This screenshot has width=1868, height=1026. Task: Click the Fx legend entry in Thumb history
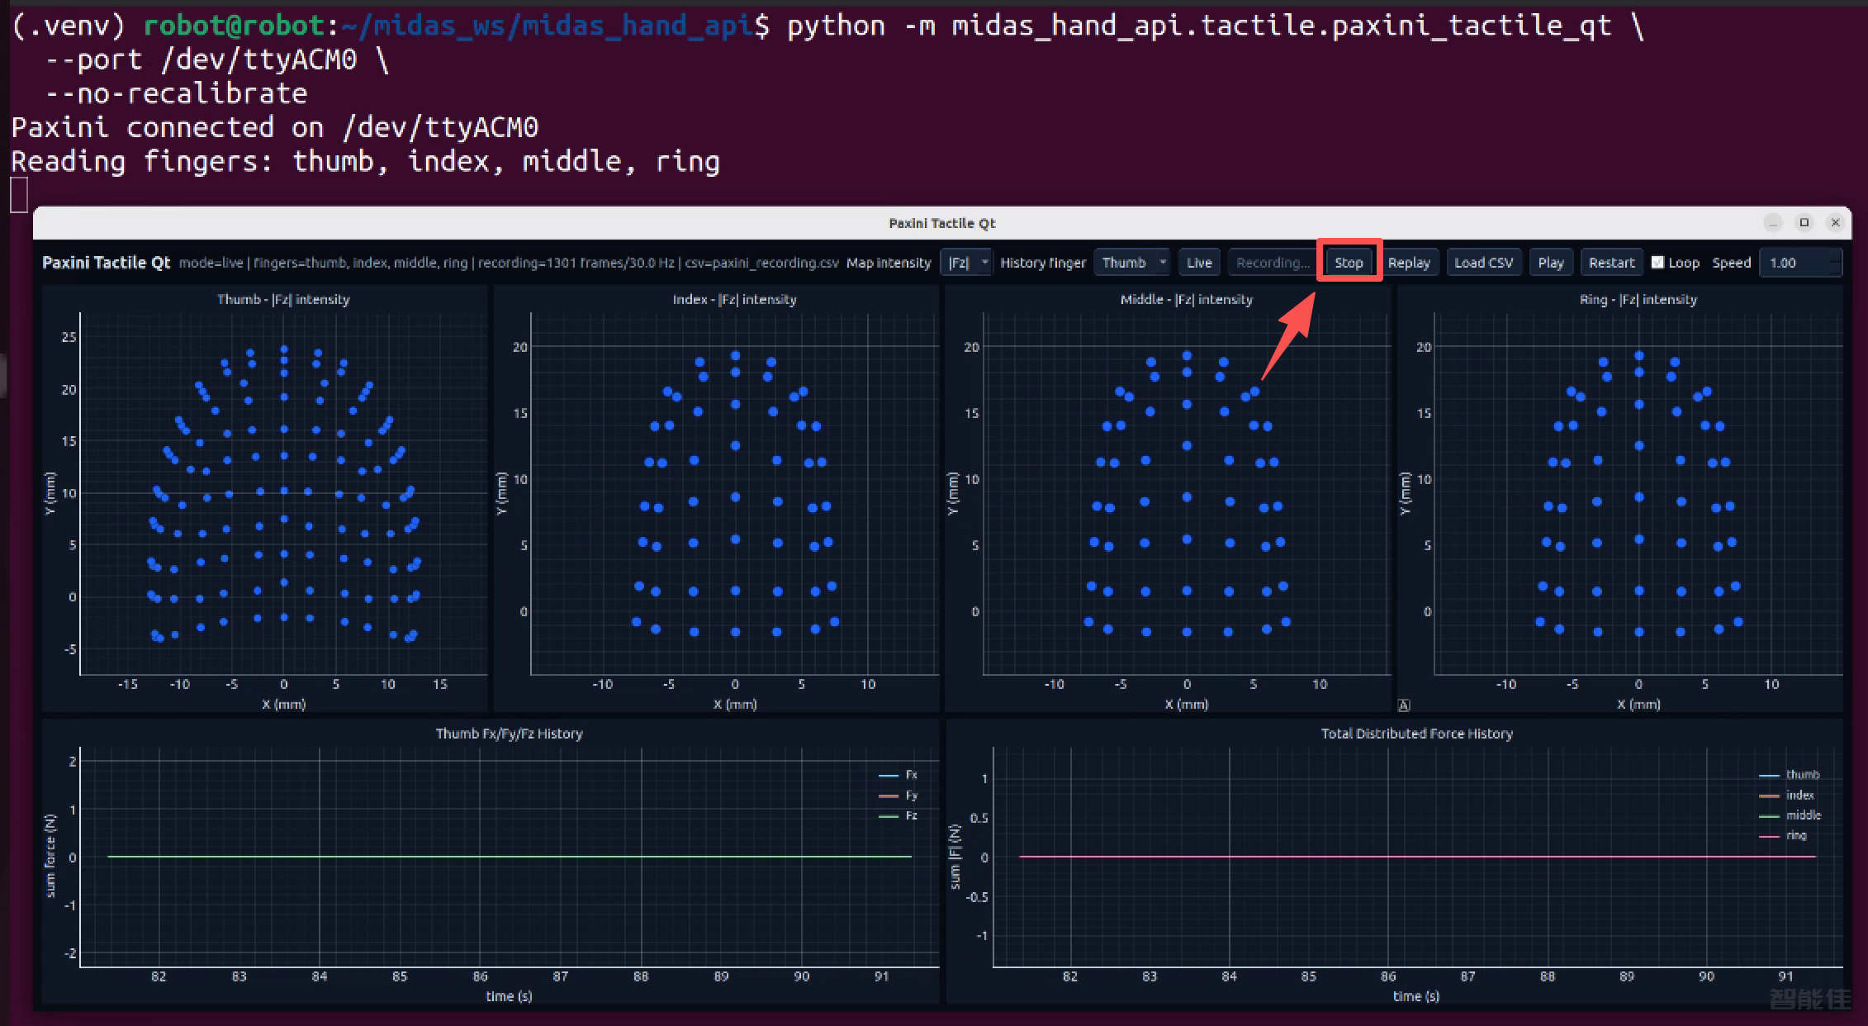[x=898, y=775]
